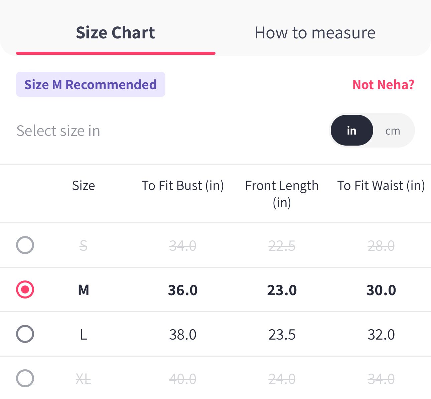Open the How to measure tab
Image resolution: width=431 pixels, height=399 pixels.
(x=315, y=33)
